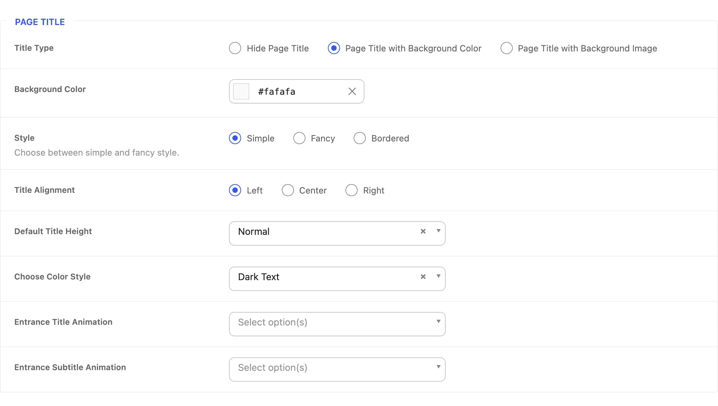Expand Default Title Height dropdown arrow

pos(439,231)
